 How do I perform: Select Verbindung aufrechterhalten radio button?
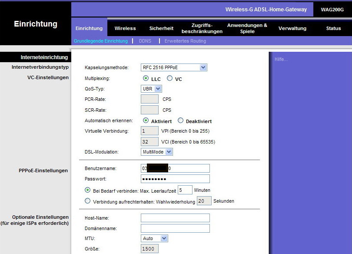click(x=88, y=201)
